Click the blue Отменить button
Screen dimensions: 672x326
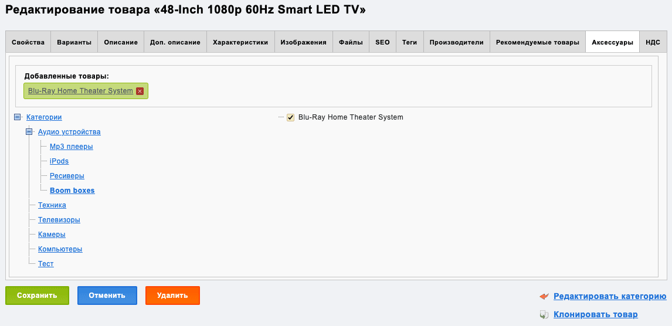[x=107, y=296]
